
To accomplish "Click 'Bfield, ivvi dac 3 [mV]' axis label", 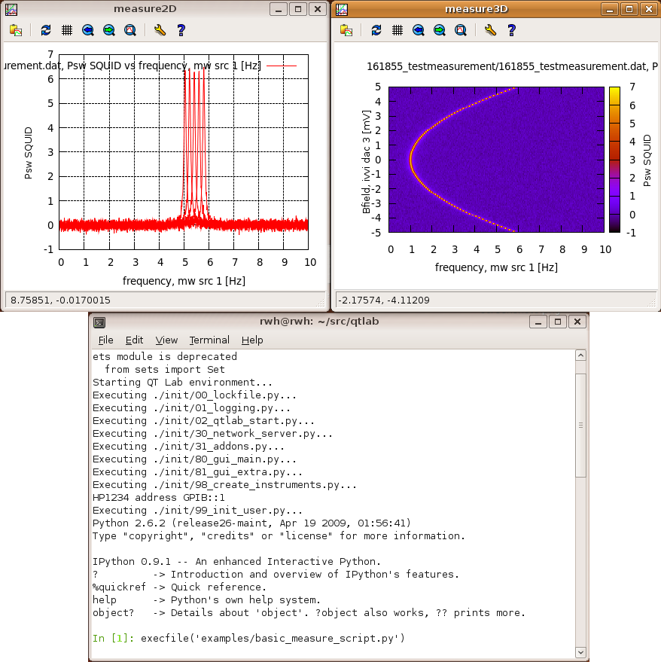I will click(366, 162).
